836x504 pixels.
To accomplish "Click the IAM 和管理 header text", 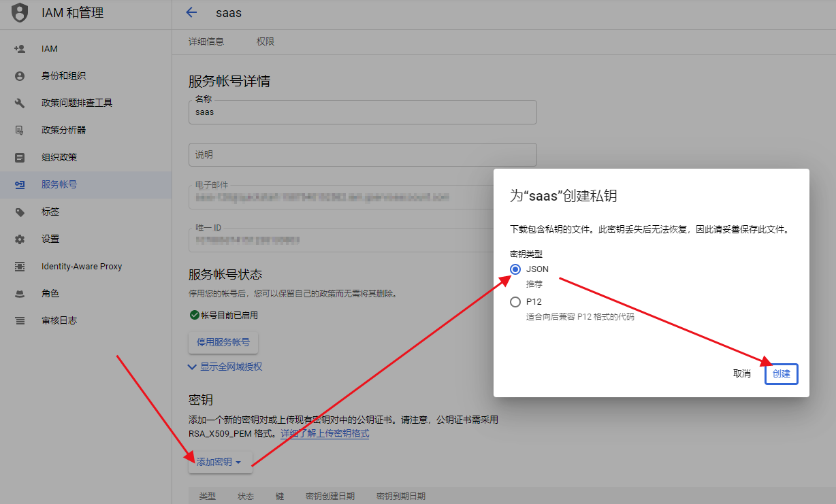I will click(72, 12).
